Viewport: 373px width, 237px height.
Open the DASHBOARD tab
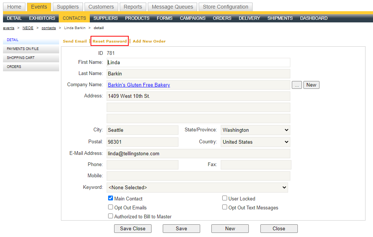(x=314, y=18)
